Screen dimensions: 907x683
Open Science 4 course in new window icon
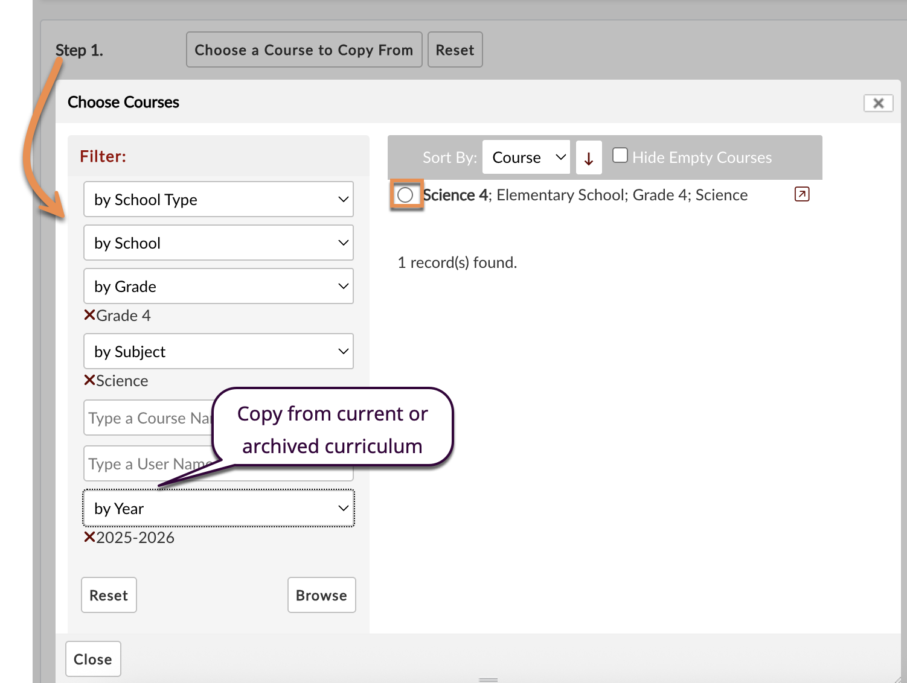click(801, 194)
